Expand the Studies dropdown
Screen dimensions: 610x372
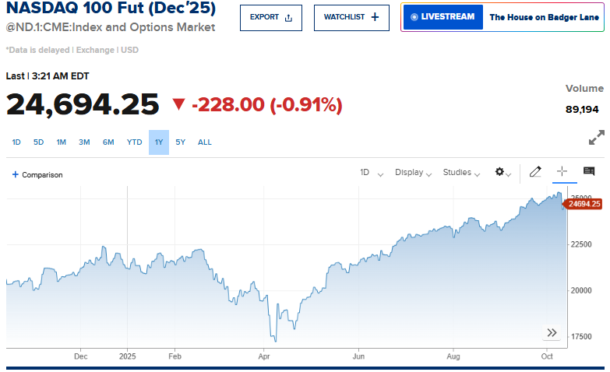pyautogui.click(x=461, y=173)
